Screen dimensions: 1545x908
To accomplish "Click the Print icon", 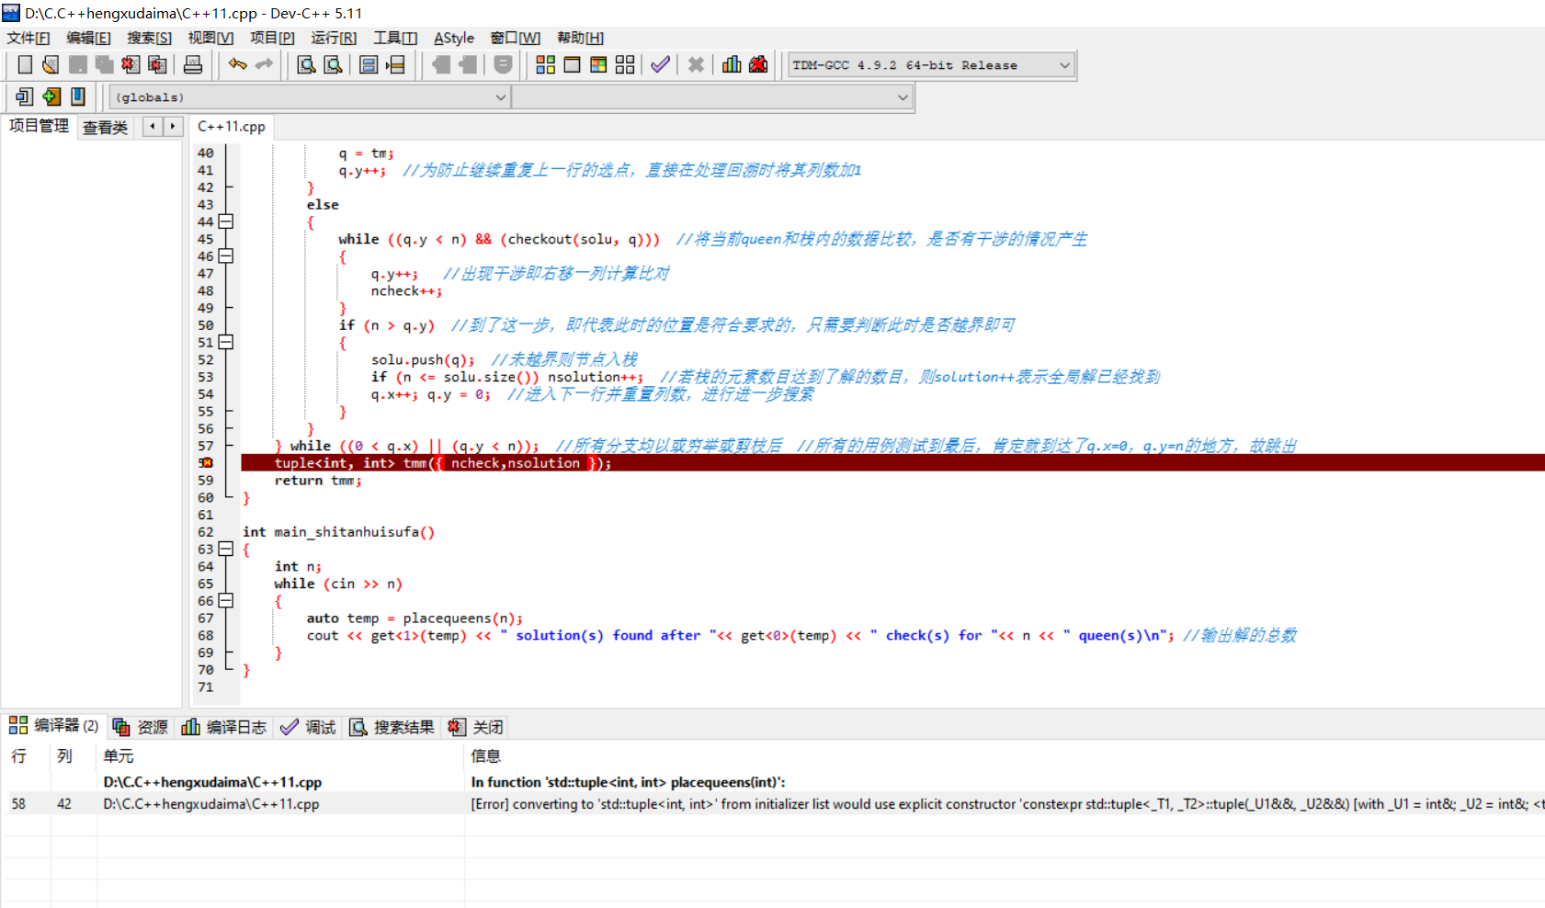I will pos(193,64).
